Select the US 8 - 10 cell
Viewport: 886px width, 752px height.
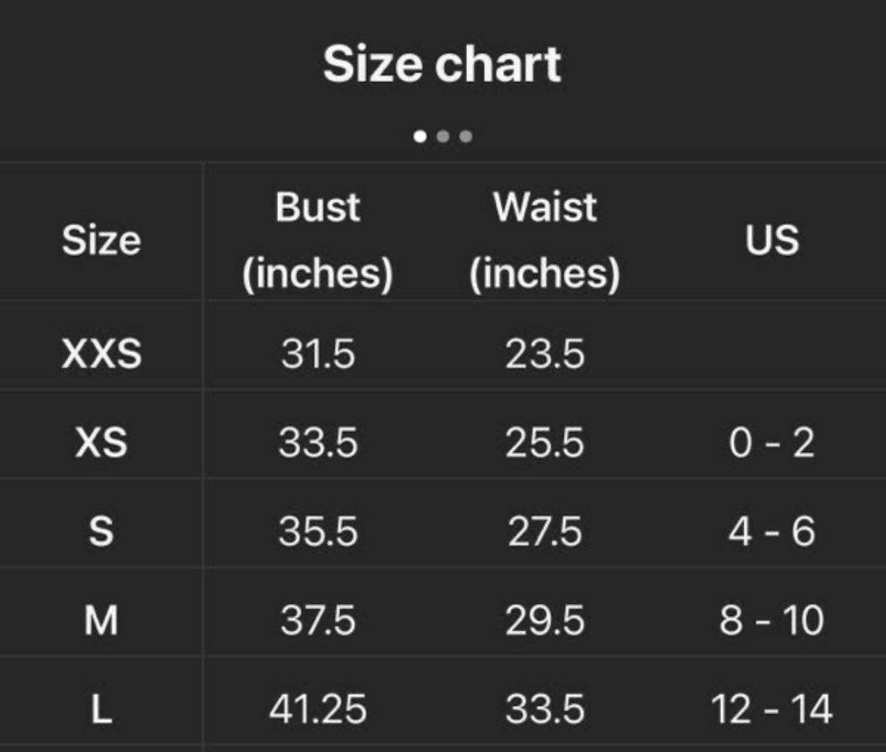point(772,620)
